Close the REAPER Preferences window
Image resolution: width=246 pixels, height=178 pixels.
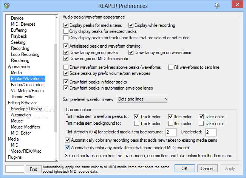(x=237, y=5)
